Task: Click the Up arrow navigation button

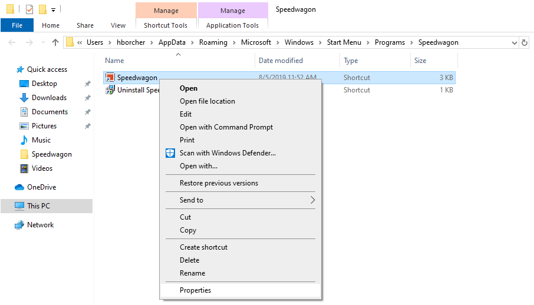Action: [55, 42]
